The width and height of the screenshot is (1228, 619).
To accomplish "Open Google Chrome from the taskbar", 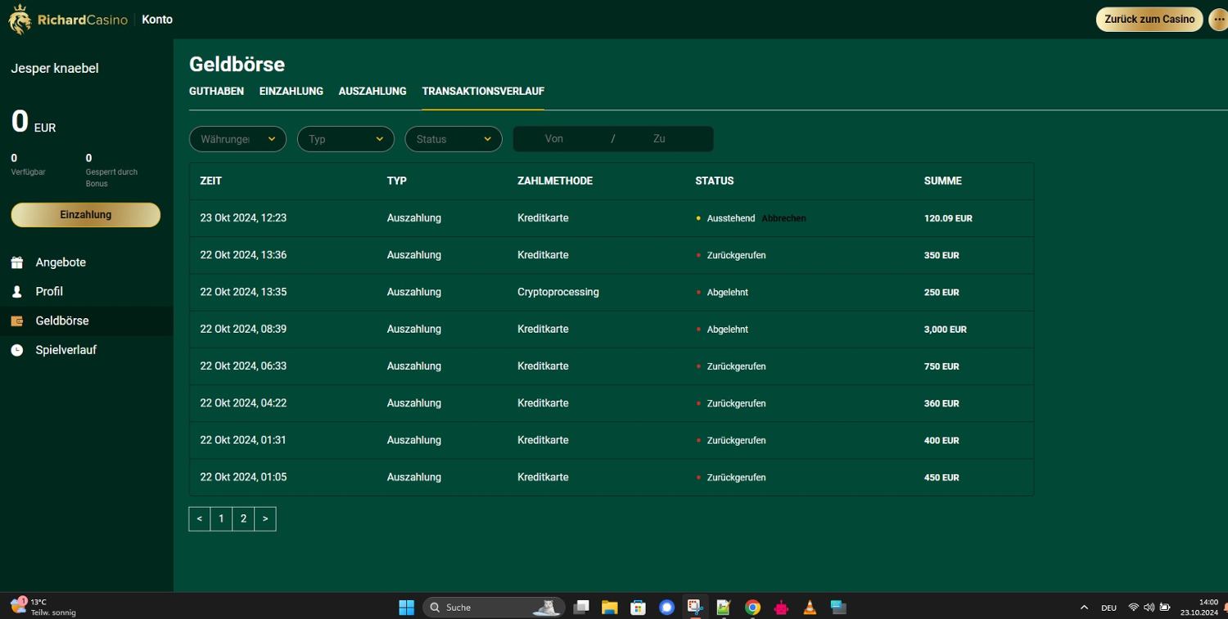I will 752,607.
